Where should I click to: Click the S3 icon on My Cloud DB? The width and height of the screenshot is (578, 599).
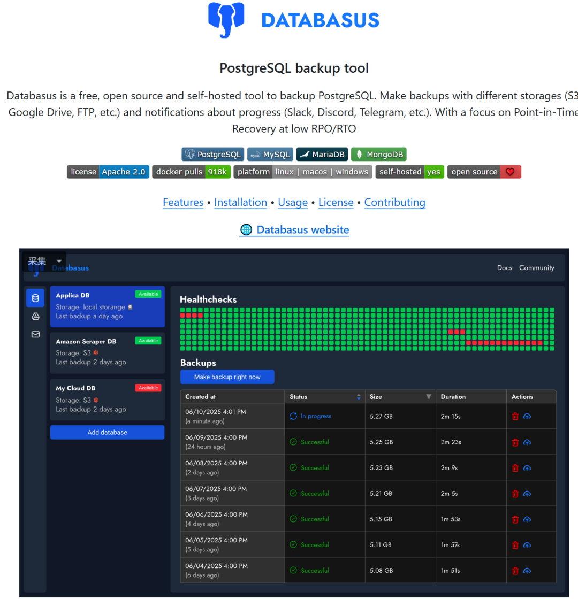96,400
